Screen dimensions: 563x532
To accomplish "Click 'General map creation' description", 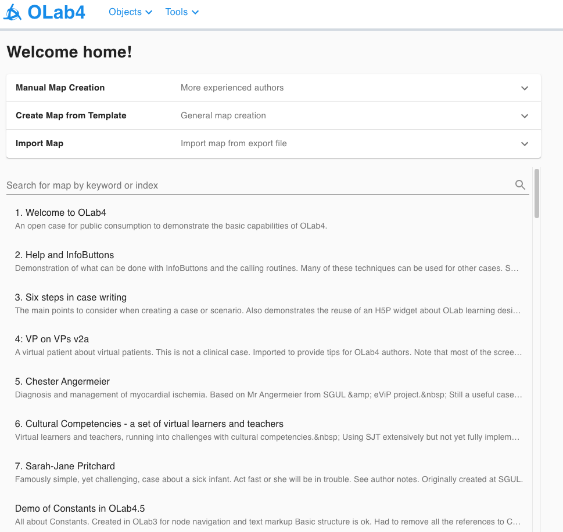I will tap(223, 115).
